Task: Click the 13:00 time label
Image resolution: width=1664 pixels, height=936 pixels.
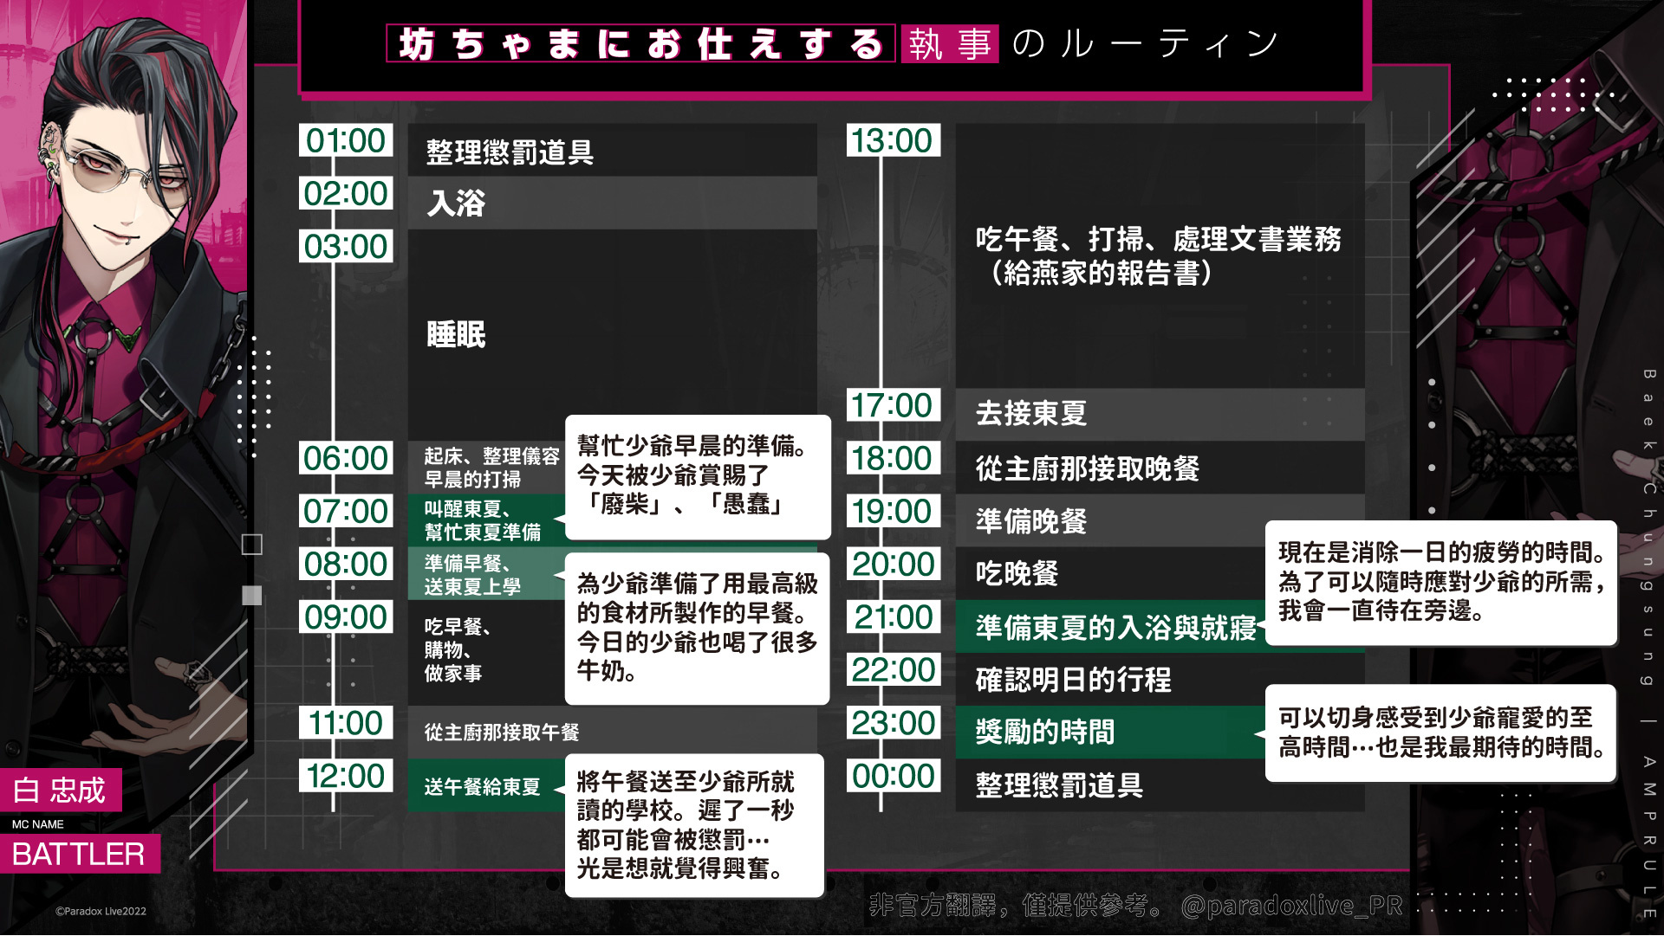Action: 893,140
